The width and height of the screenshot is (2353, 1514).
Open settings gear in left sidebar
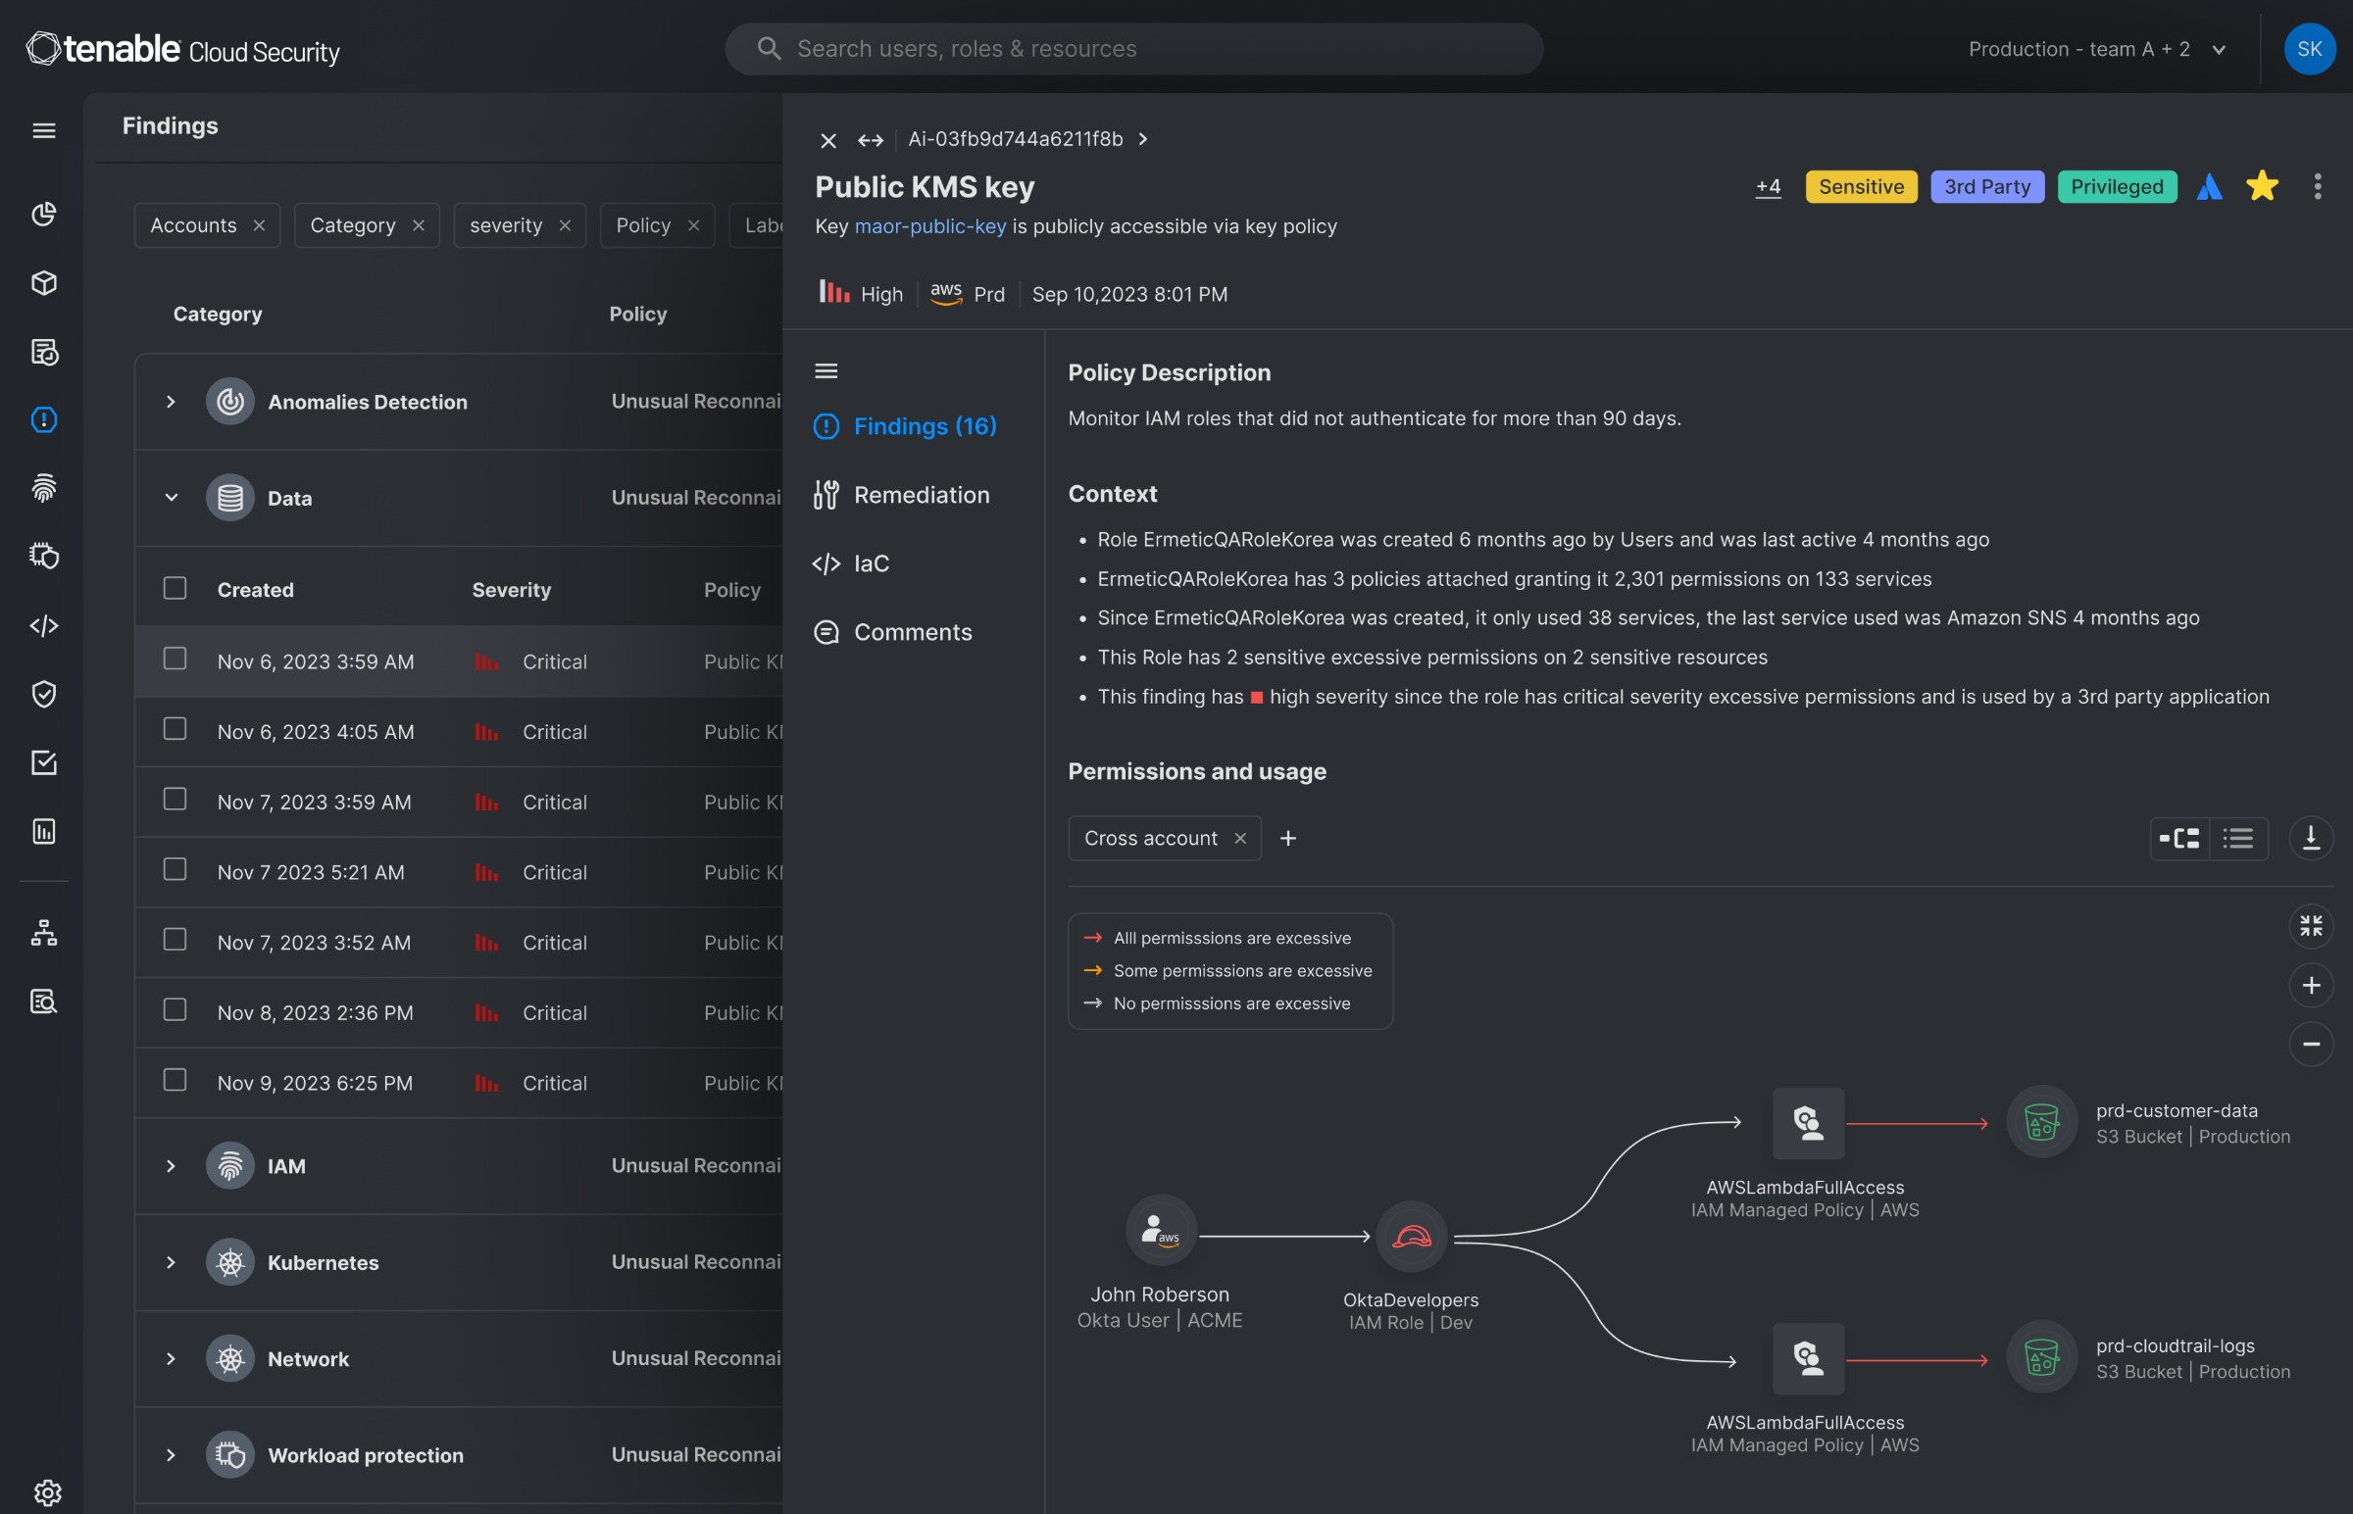[46, 1491]
